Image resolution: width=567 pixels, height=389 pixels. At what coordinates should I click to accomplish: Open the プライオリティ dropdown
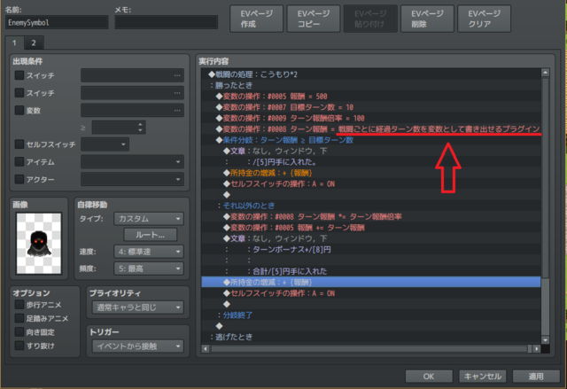[x=138, y=307]
